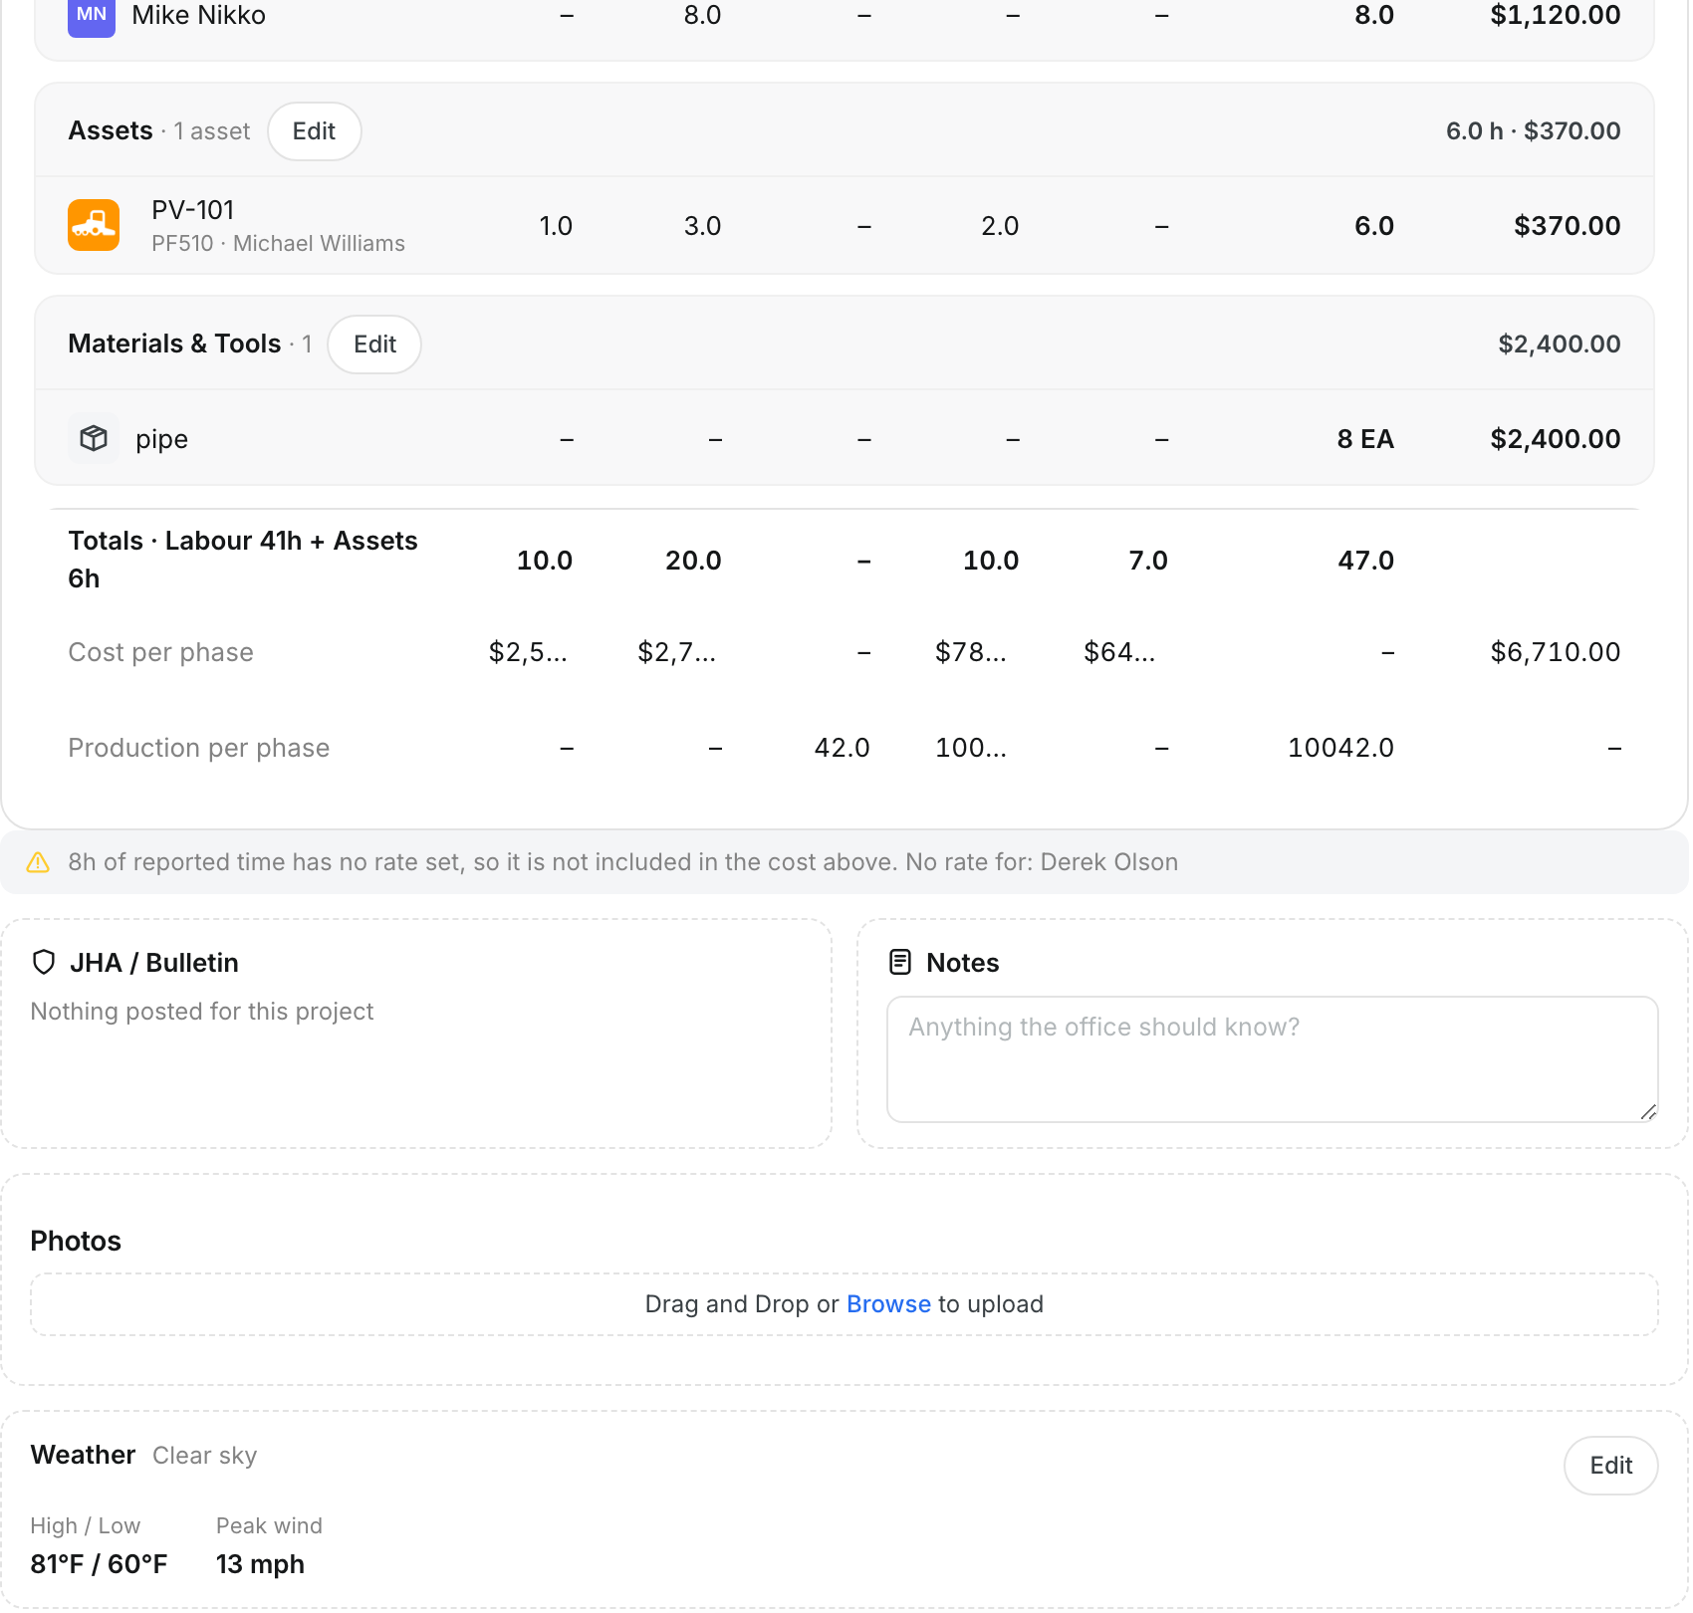Click the 10042.0 production total
Image resolution: width=1693 pixels, height=1613 pixels.
pyautogui.click(x=1340, y=748)
